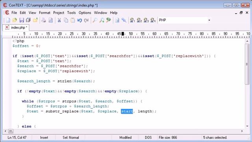Click the ruler at column 50

(131, 34)
